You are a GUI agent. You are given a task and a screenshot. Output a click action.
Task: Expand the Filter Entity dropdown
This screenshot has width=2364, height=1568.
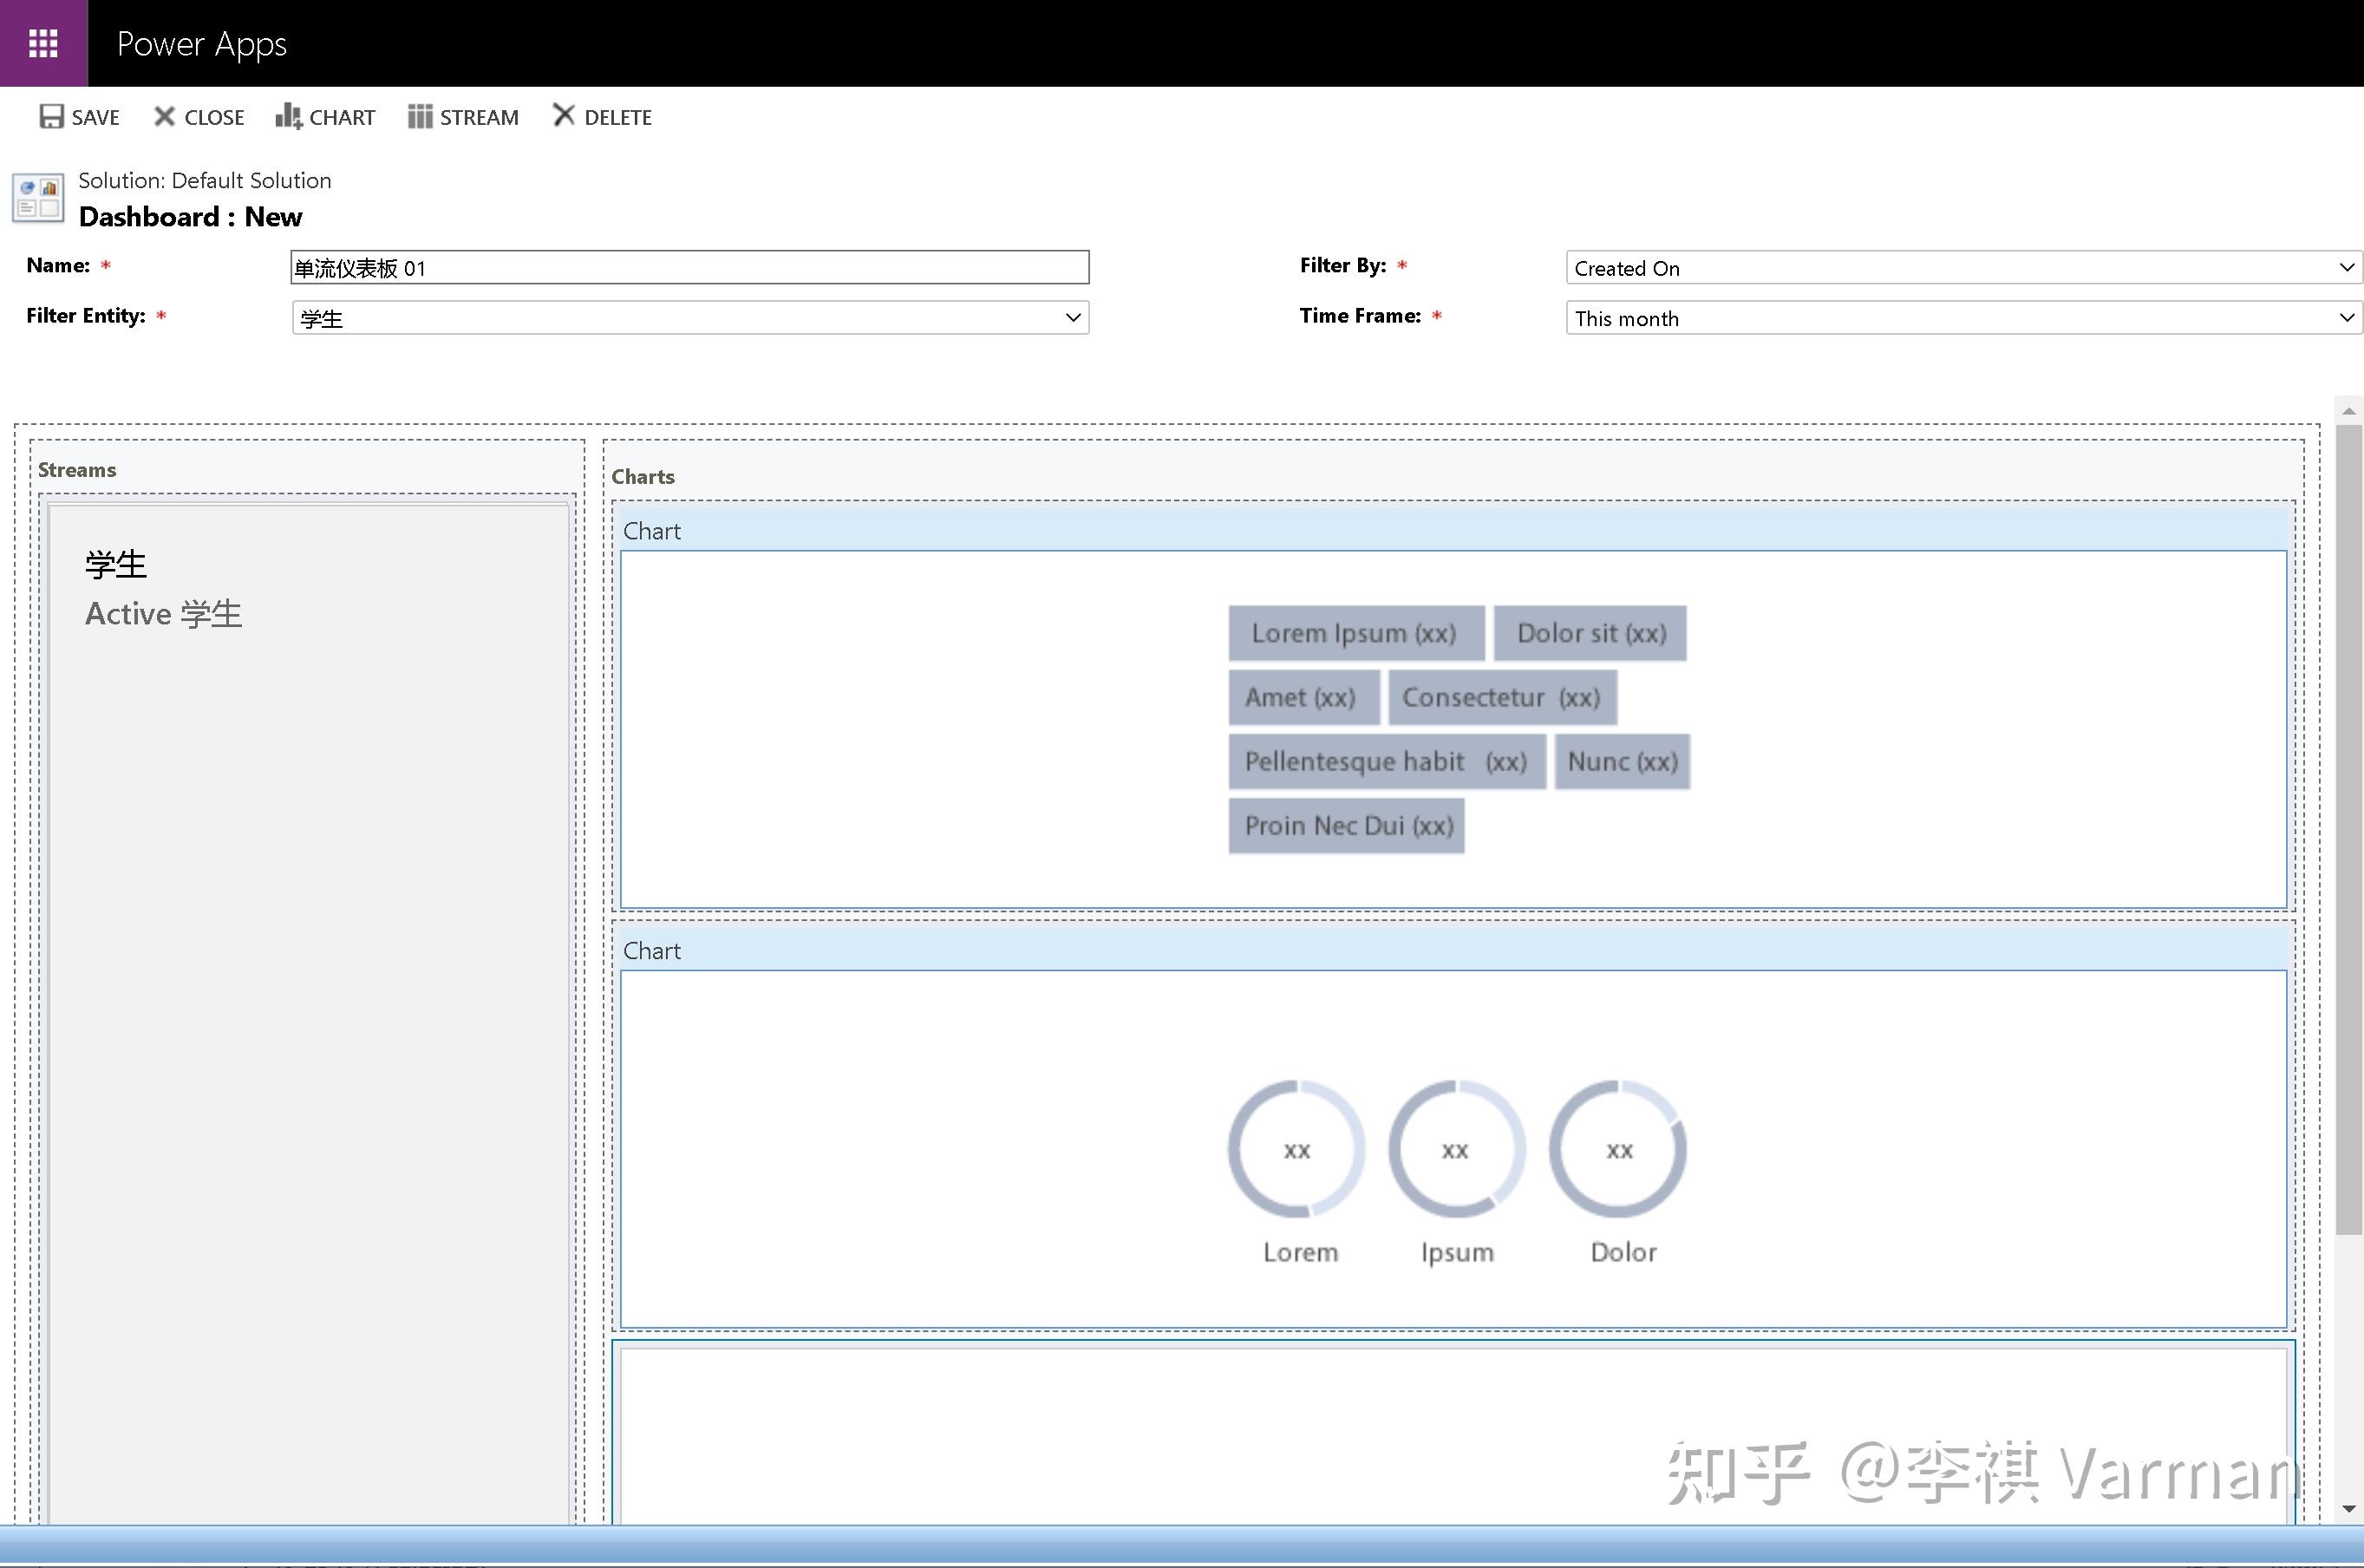click(1072, 318)
